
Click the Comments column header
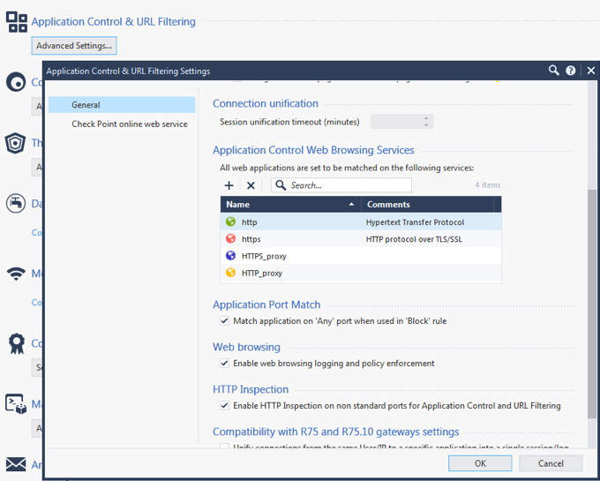coord(427,205)
